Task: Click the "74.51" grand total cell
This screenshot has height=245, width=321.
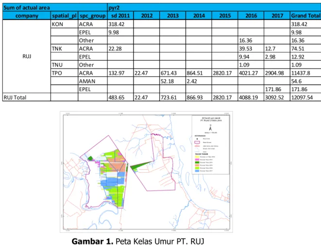Action: [x=305, y=49]
